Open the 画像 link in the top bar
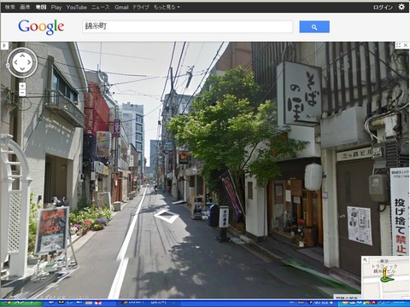 coord(25,7)
